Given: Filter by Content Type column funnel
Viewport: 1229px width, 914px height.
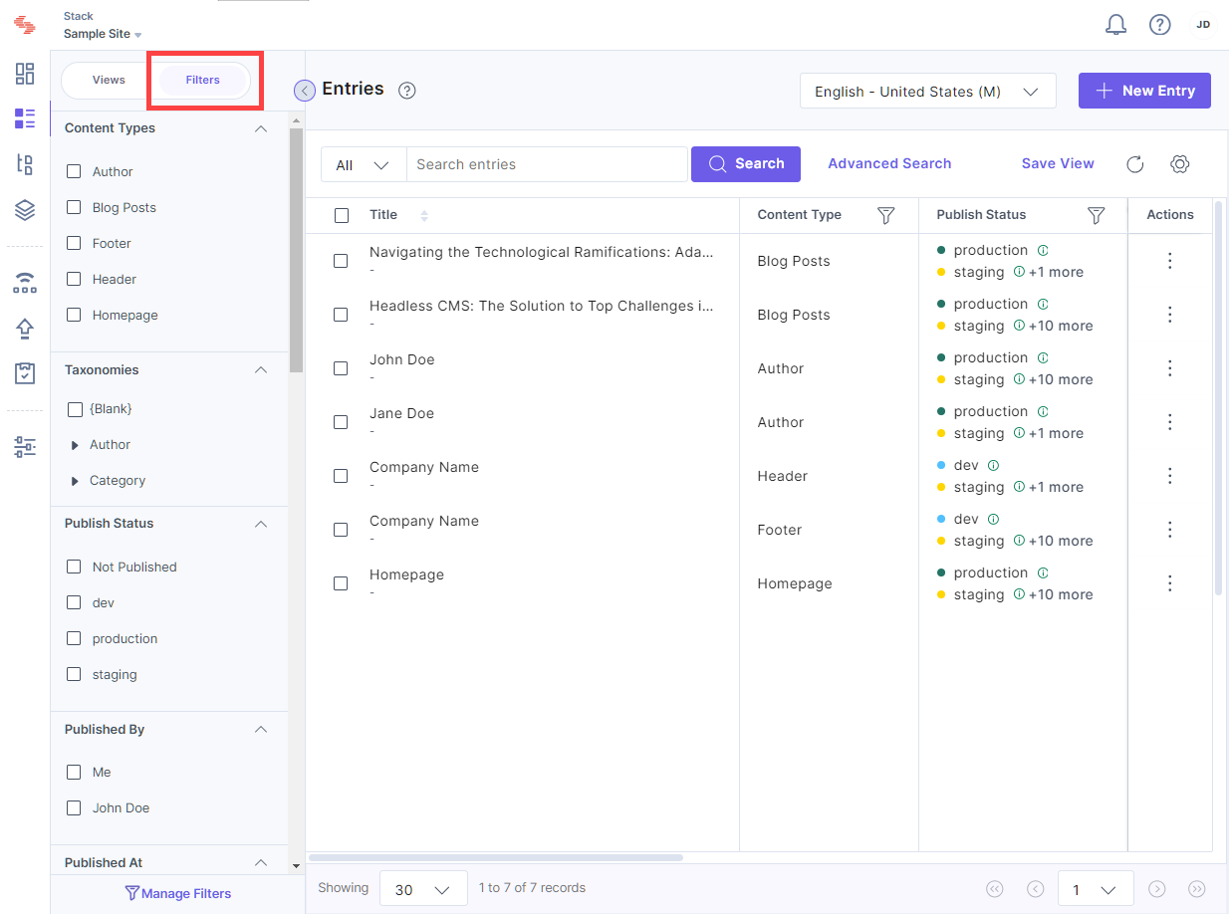Looking at the screenshot, I should click(886, 215).
